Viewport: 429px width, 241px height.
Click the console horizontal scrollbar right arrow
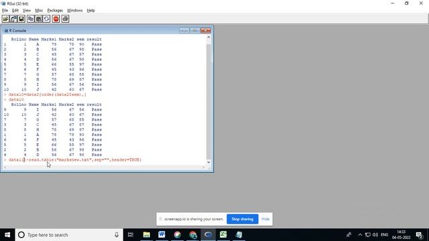(x=204, y=167)
